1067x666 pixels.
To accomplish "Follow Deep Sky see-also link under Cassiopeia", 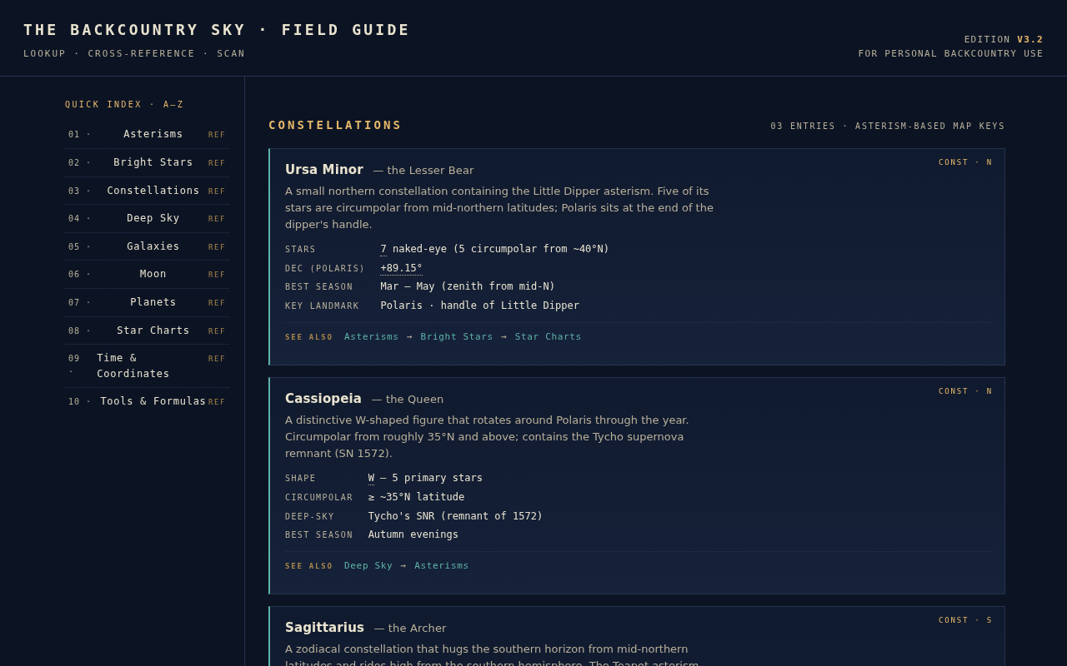I will tap(368, 566).
